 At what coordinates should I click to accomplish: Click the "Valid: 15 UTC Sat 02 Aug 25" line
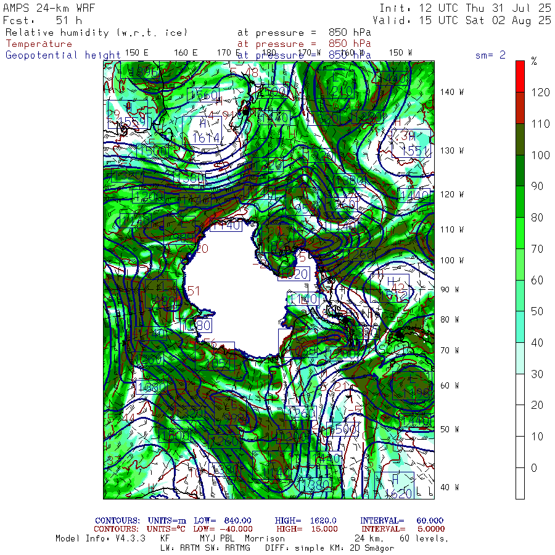click(462, 20)
